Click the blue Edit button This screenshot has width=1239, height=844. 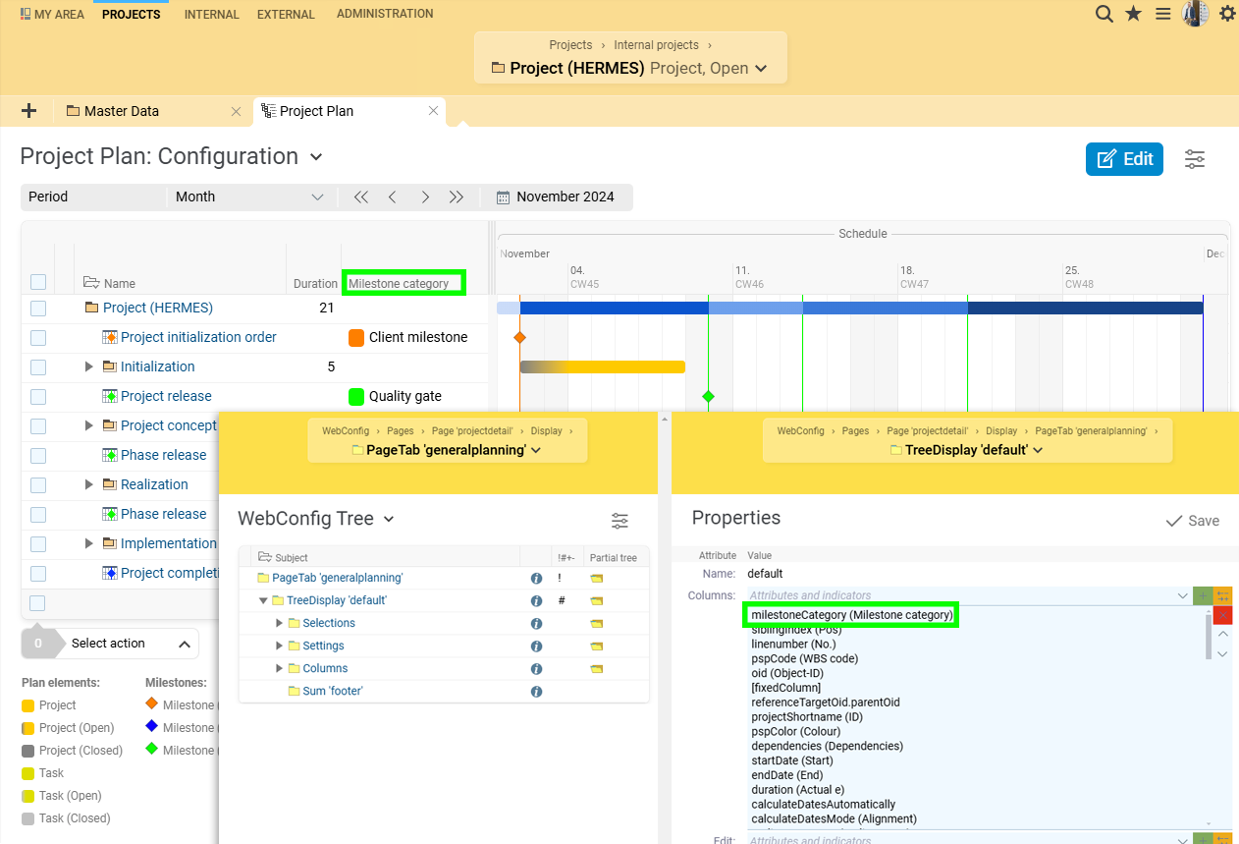coord(1124,159)
